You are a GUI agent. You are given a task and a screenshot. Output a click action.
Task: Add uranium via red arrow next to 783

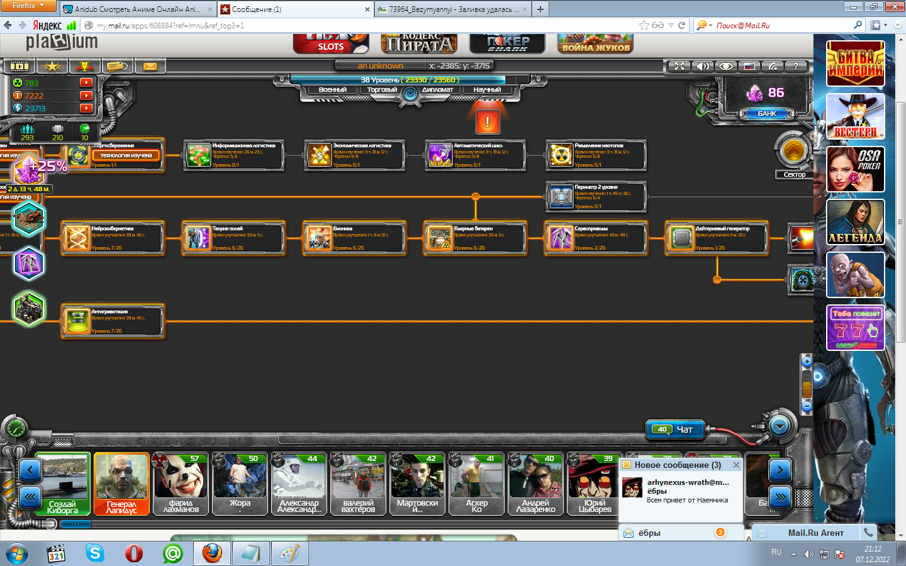click(x=86, y=82)
